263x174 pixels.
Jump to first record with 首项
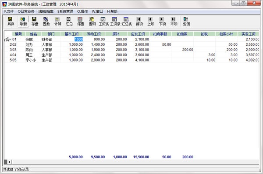coord(139,21)
